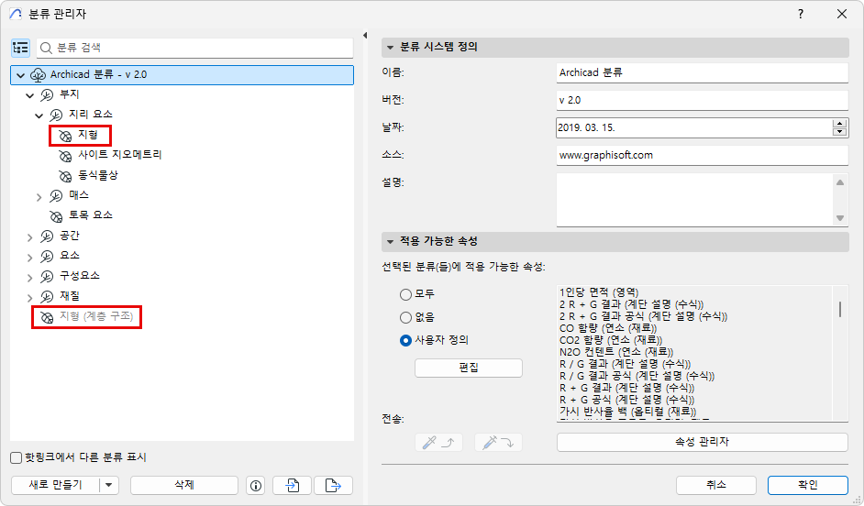Click the properties list scrollbar thumb
The image size is (864, 506).
point(840,310)
